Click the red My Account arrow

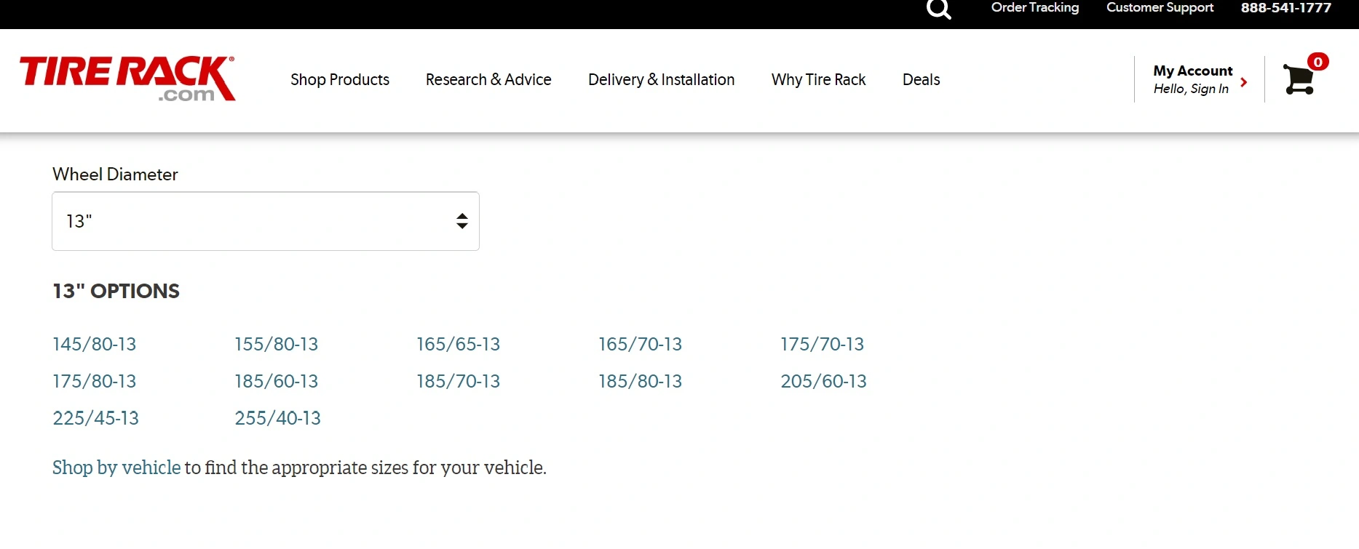pos(1244,82)
